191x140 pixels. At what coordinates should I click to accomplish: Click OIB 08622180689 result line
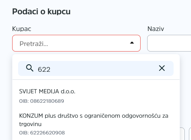41,101
